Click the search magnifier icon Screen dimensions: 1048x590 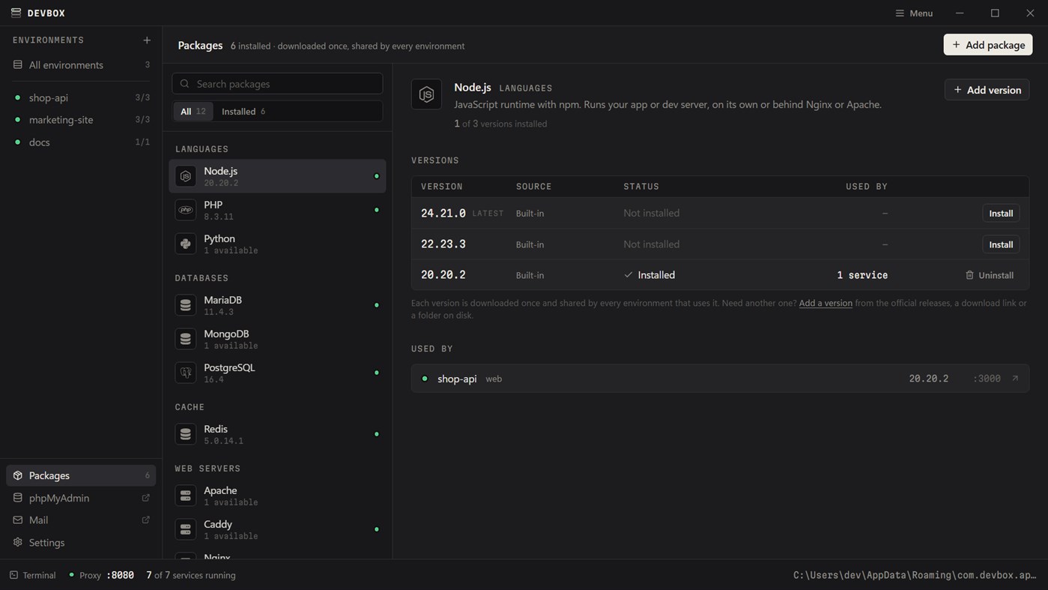pos(184,83)
